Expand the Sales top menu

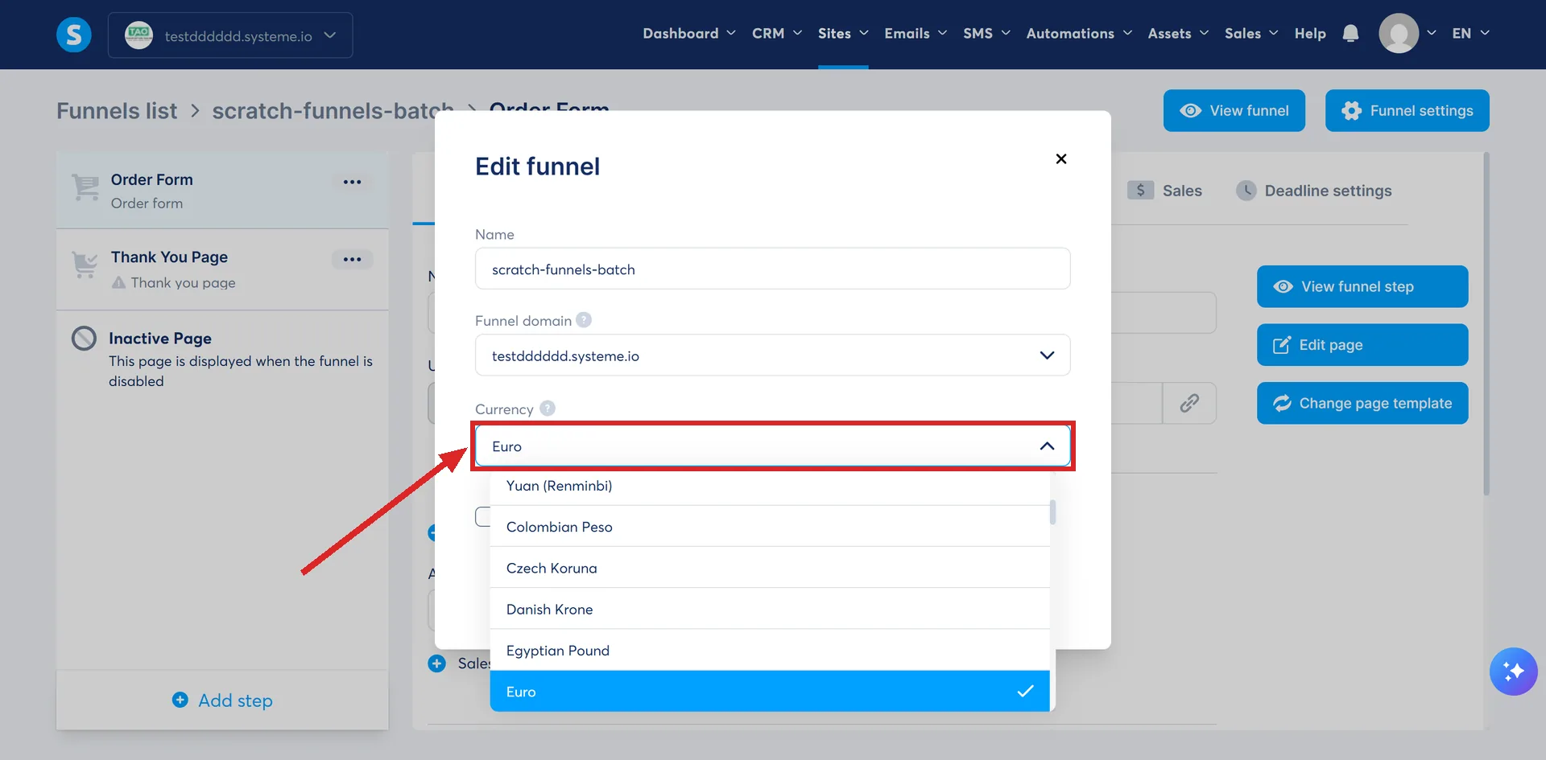pyautogui.click(x=1251, y=33)
